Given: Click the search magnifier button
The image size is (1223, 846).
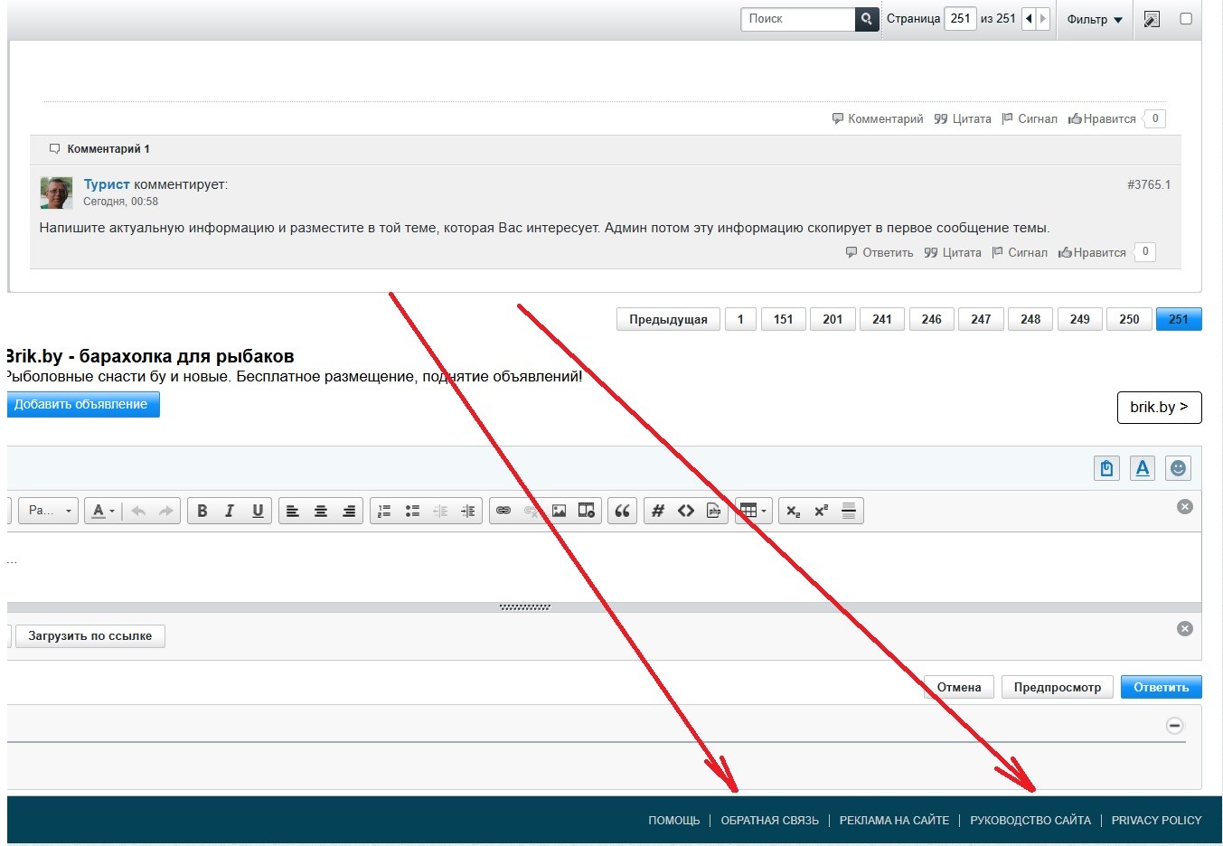Looking at the screenshot, I should click(x=867, y=19).
